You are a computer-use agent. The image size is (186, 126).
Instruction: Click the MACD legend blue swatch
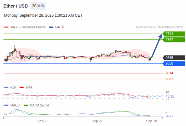click(6, 105)
